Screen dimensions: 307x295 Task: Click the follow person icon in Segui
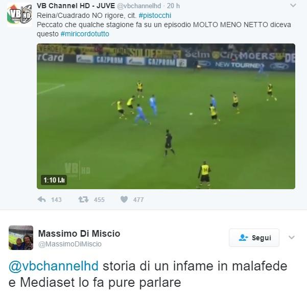pyautogui.click(x=243, y=238)
